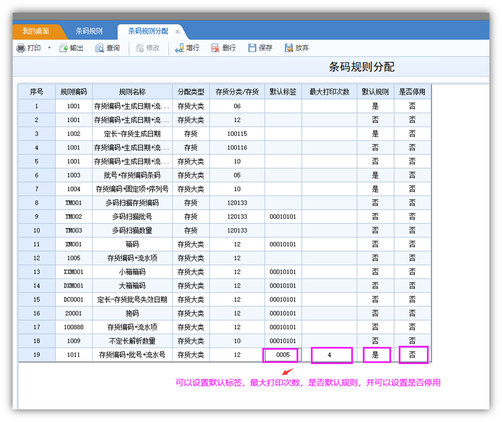Click inventory code 100115

coord(237,134)
